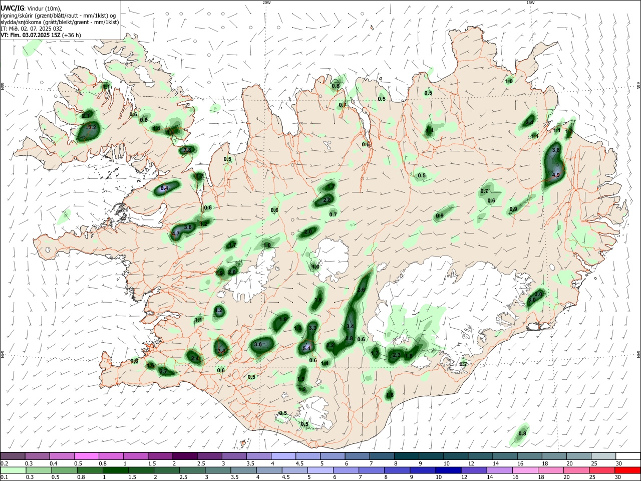641x481 pixels.
Task: Select the 2.6 precipitation value label
Action: 362,290
